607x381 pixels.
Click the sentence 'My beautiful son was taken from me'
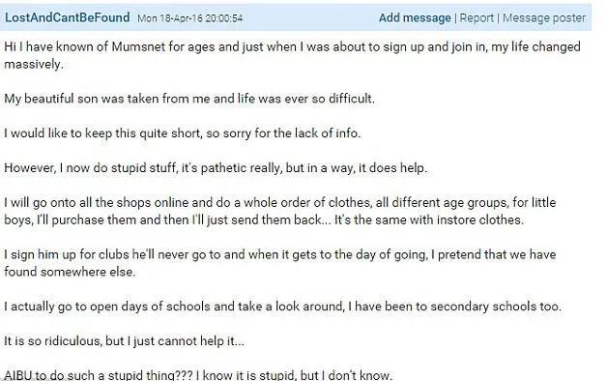(189, 99)
